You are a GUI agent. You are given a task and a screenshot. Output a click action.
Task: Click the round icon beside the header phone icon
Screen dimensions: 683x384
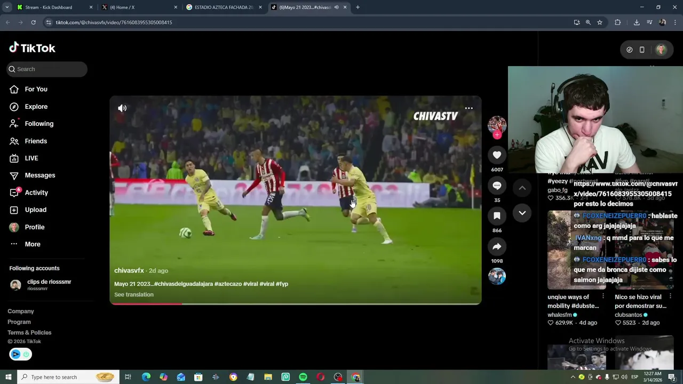coord(630,50)
